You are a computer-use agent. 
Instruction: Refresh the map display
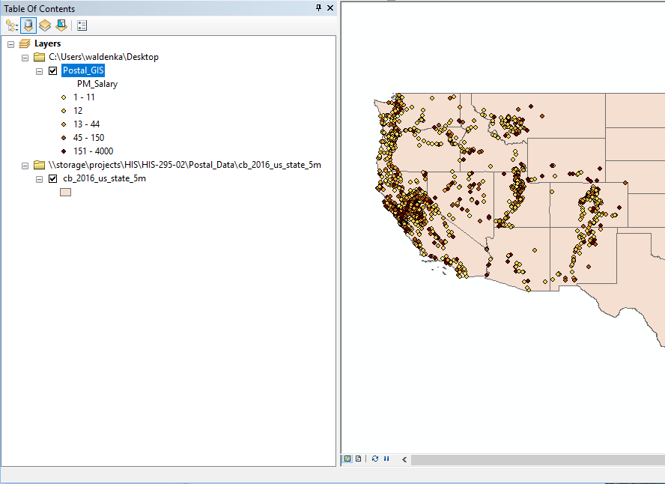pos(374,459)
